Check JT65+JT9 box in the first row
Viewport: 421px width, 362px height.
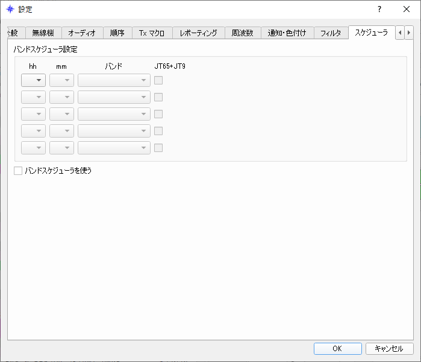[158, 80]
